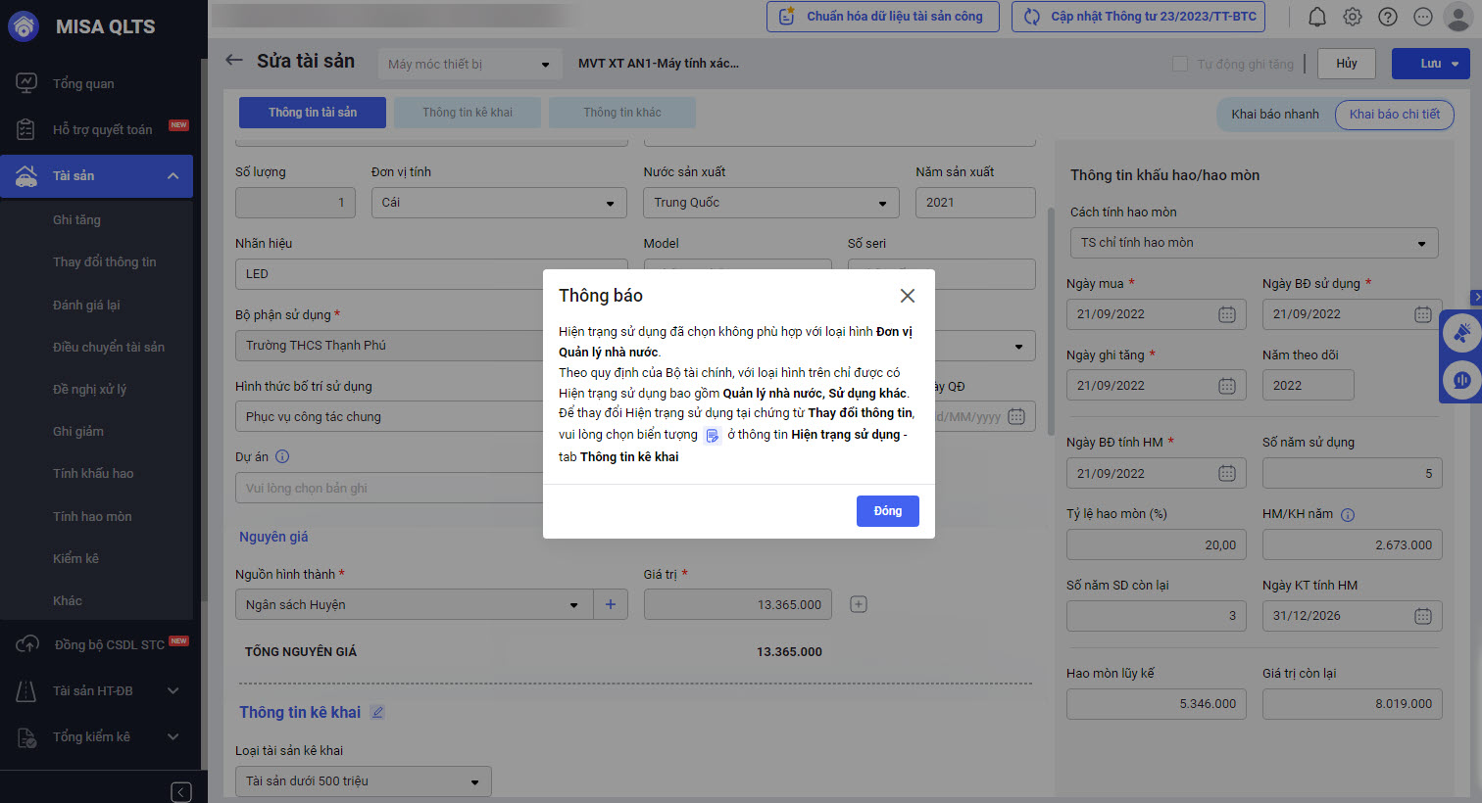Open the Thông tin kê khai tab
Viewport: 1482px width, 803px height.
[468, 113]
